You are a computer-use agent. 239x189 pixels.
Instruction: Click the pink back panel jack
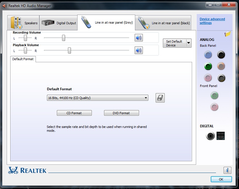[x=208, y=78]
